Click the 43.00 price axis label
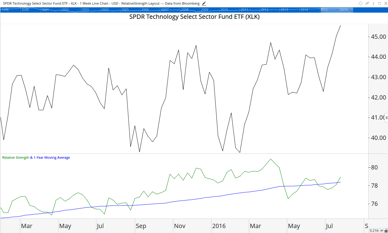This screenshot has width=388, height=233. [378, 77]
